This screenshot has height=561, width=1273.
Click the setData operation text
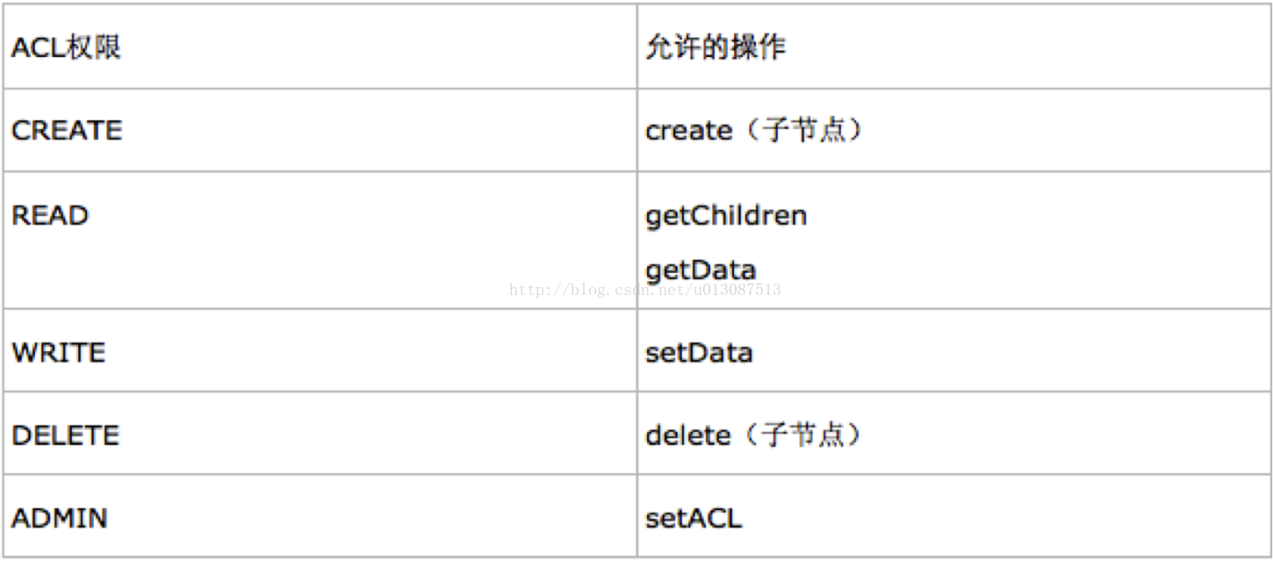(x=699, y=353)
